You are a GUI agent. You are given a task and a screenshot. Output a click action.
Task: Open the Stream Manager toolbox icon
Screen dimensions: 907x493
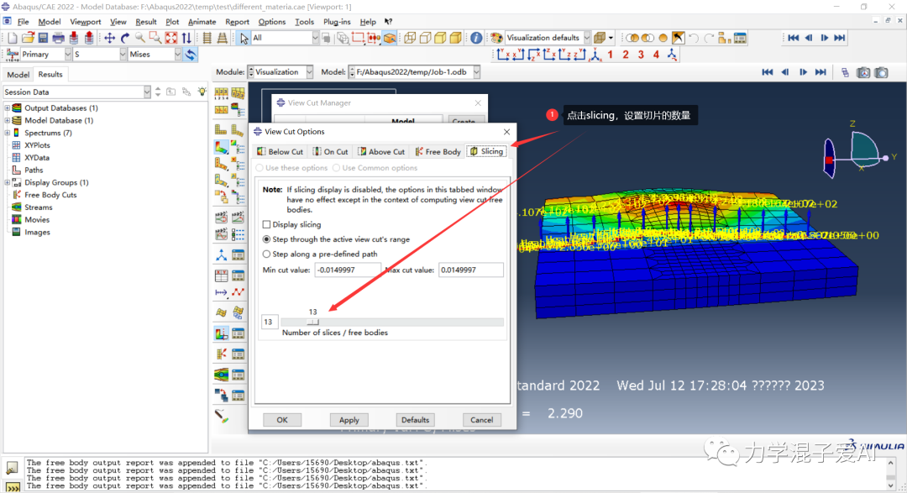click(238, 375)
